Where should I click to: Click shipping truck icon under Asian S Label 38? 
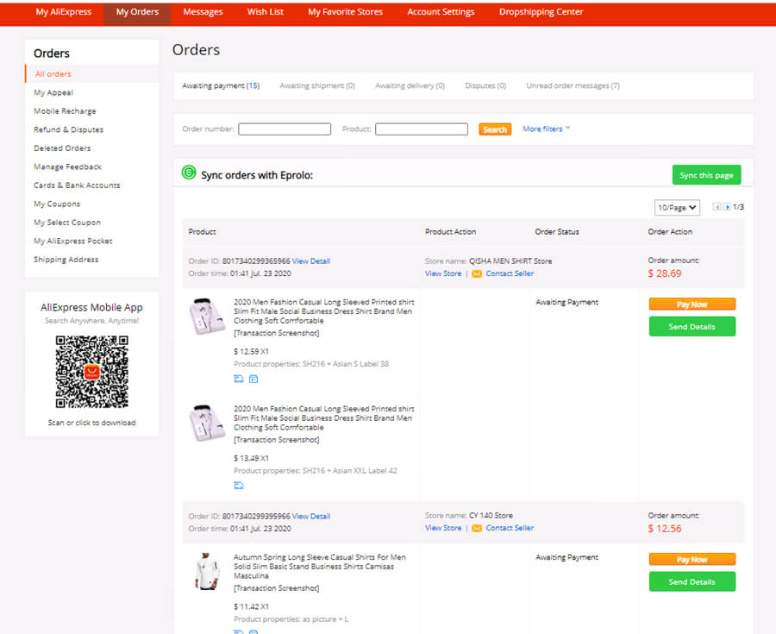[x=239, y=380]
